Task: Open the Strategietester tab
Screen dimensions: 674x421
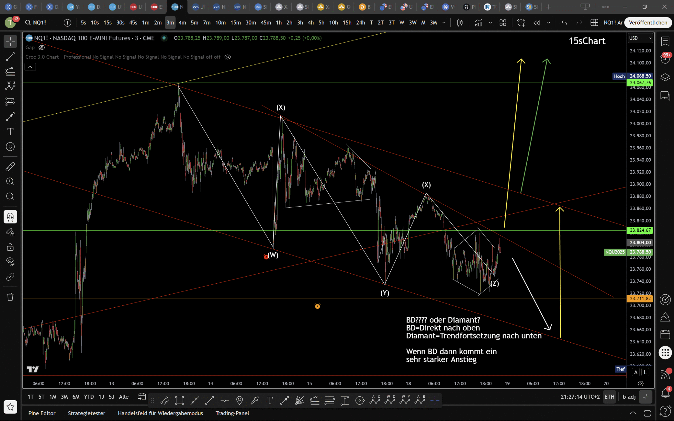Action: (87, 413)
